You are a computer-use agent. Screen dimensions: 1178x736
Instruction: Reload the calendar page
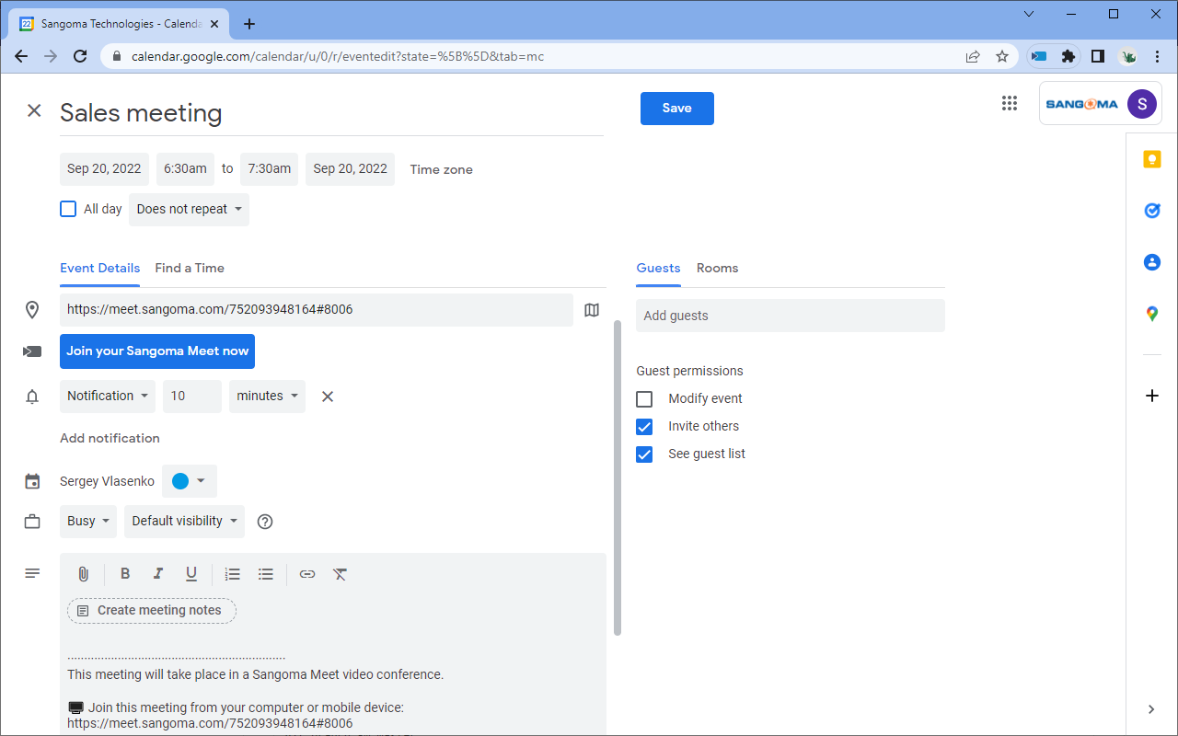(80, 56)
